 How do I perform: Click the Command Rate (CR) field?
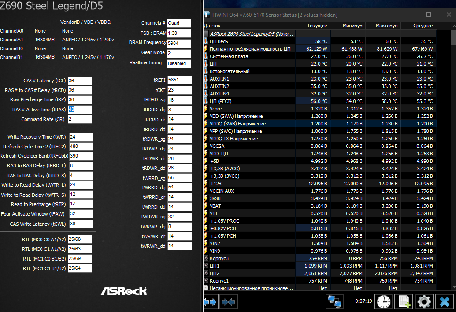tap(80, 119)
